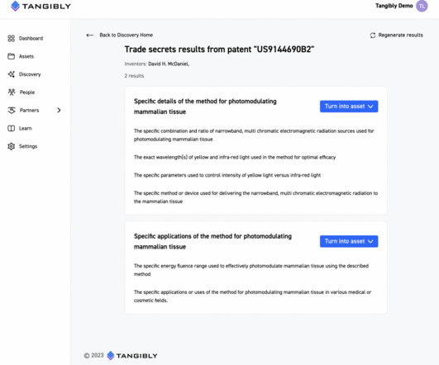
Task: Open the Assets folder icon
Action: [12, 56]
